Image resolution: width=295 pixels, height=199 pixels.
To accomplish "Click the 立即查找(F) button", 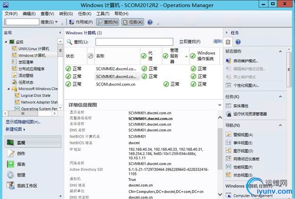I will [190, 42].
